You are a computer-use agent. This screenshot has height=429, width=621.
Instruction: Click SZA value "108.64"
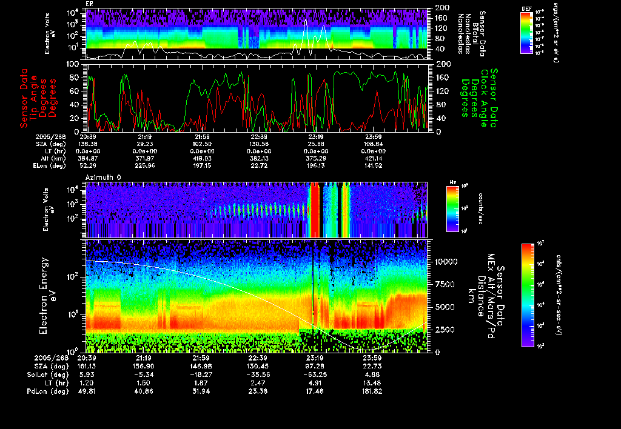point(373,144)
